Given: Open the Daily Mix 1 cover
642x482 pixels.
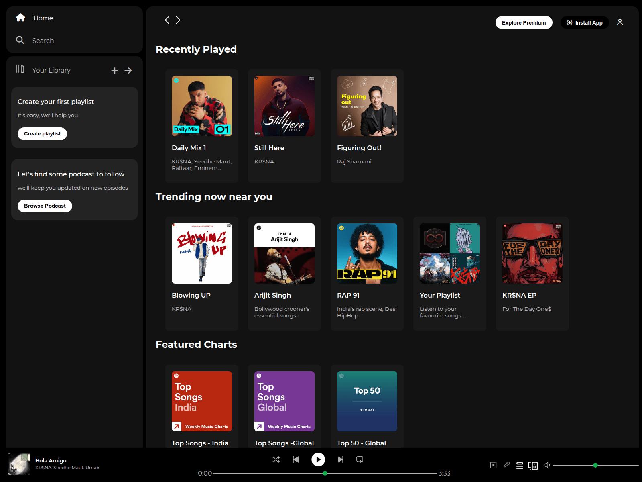Looking at the screenshot, I should 202,106.
